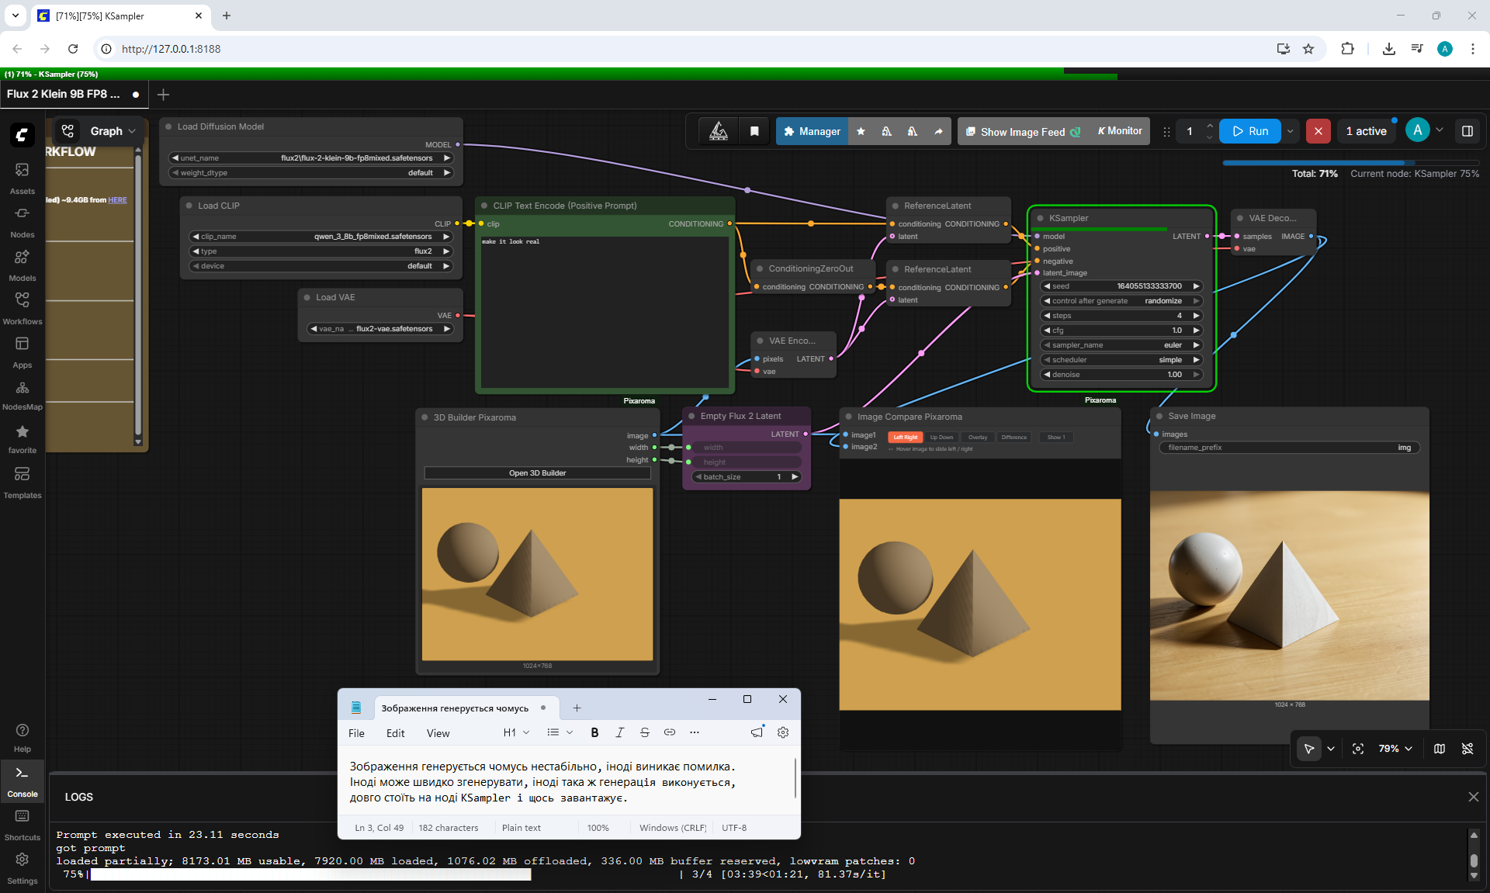Expand the Run button options dropdown
The width and height of the screenshot is (1490, 893).
pos(1291,131)
